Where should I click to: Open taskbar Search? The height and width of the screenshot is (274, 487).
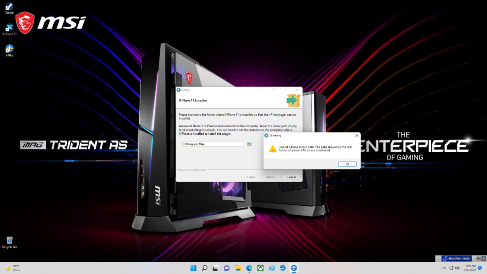click(x=205, y=268)
